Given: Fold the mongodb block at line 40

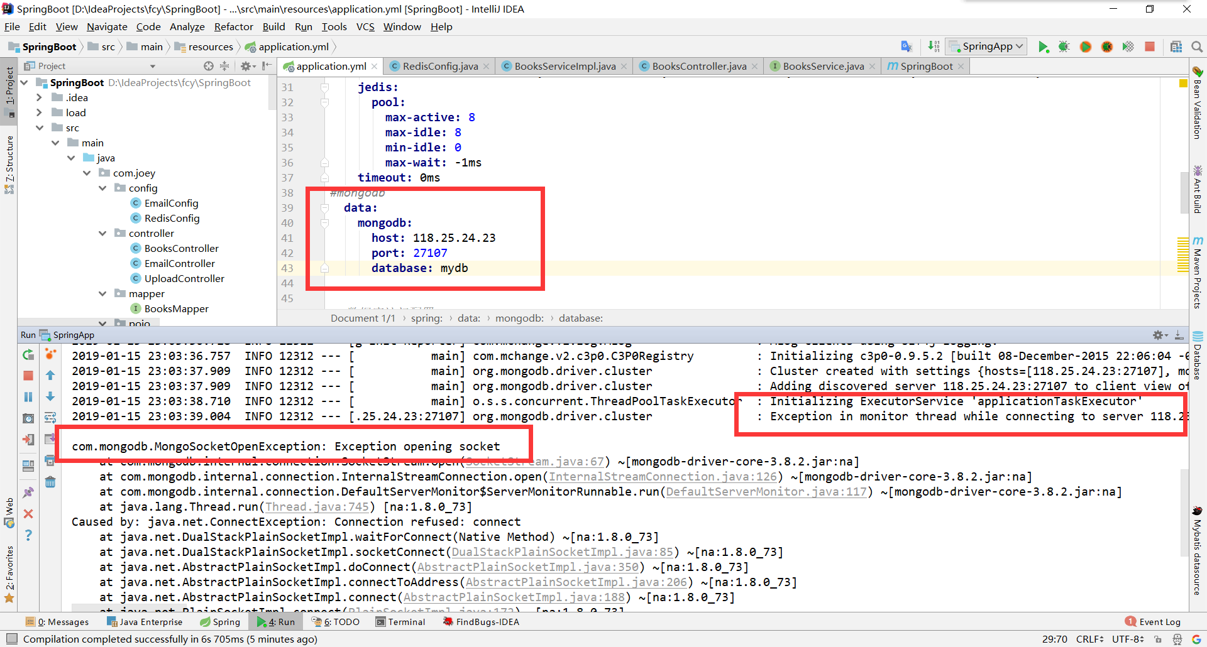Looking at the screenshot, I should click(x=325, y=223).
